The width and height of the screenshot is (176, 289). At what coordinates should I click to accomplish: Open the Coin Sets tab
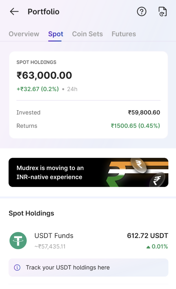pos(87,34)
